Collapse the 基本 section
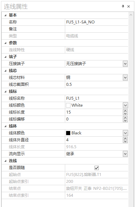The image size is (135, 207). [x=5, y=15]
